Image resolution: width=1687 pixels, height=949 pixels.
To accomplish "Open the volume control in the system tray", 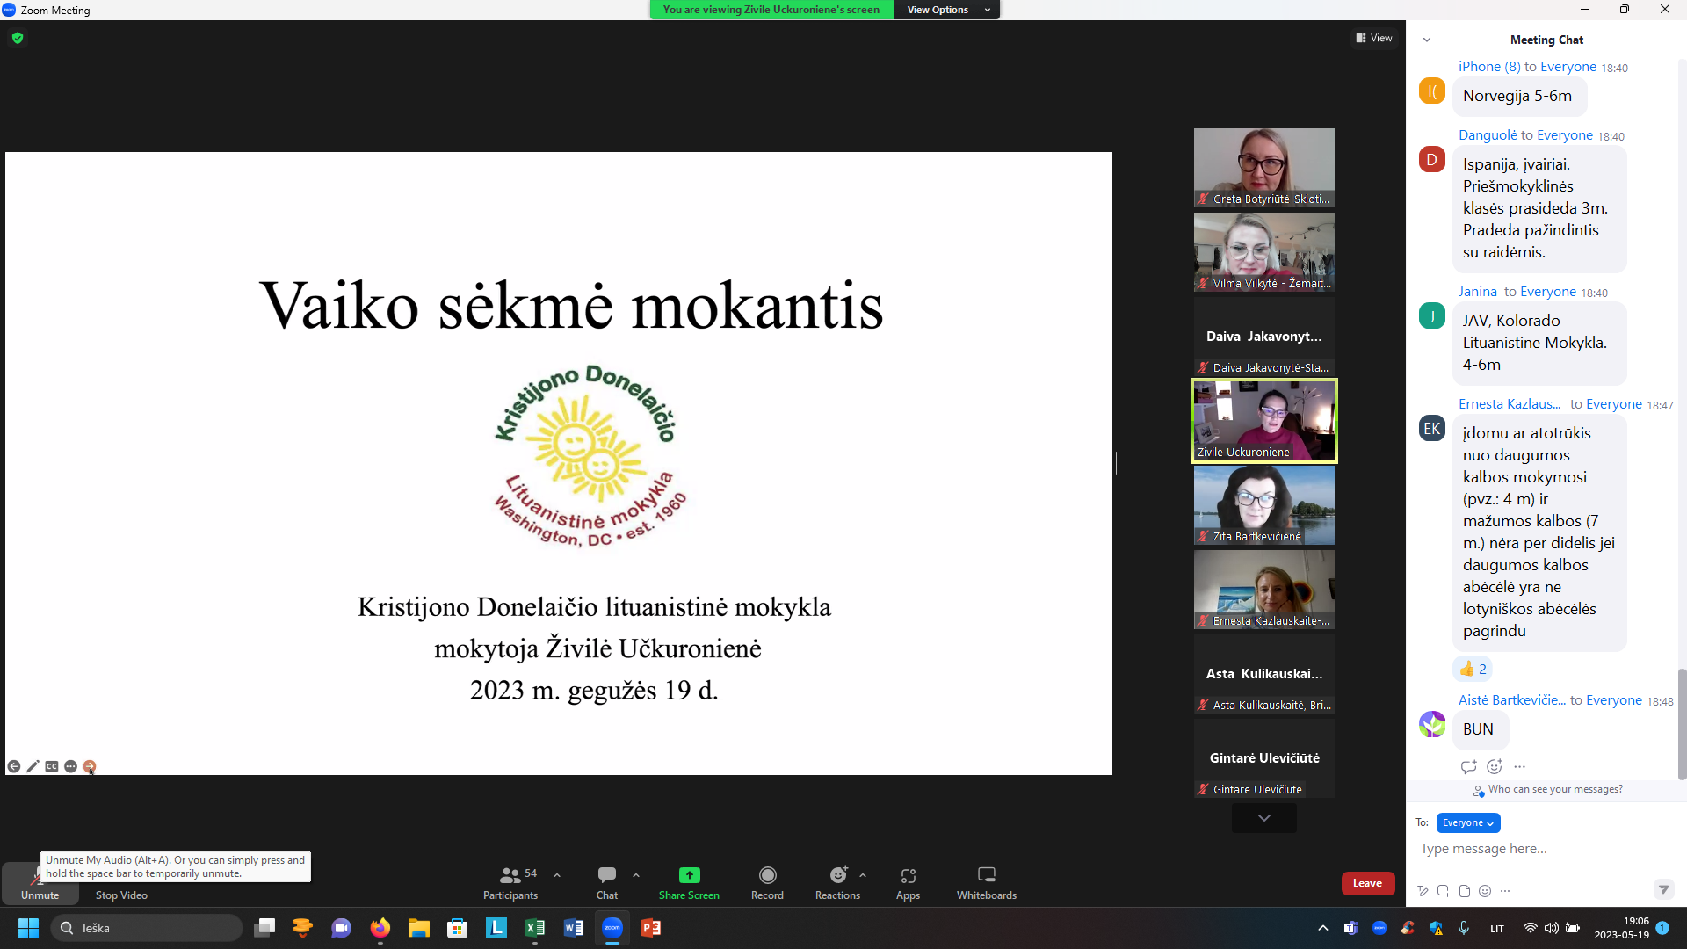I will click(1552, 928).
